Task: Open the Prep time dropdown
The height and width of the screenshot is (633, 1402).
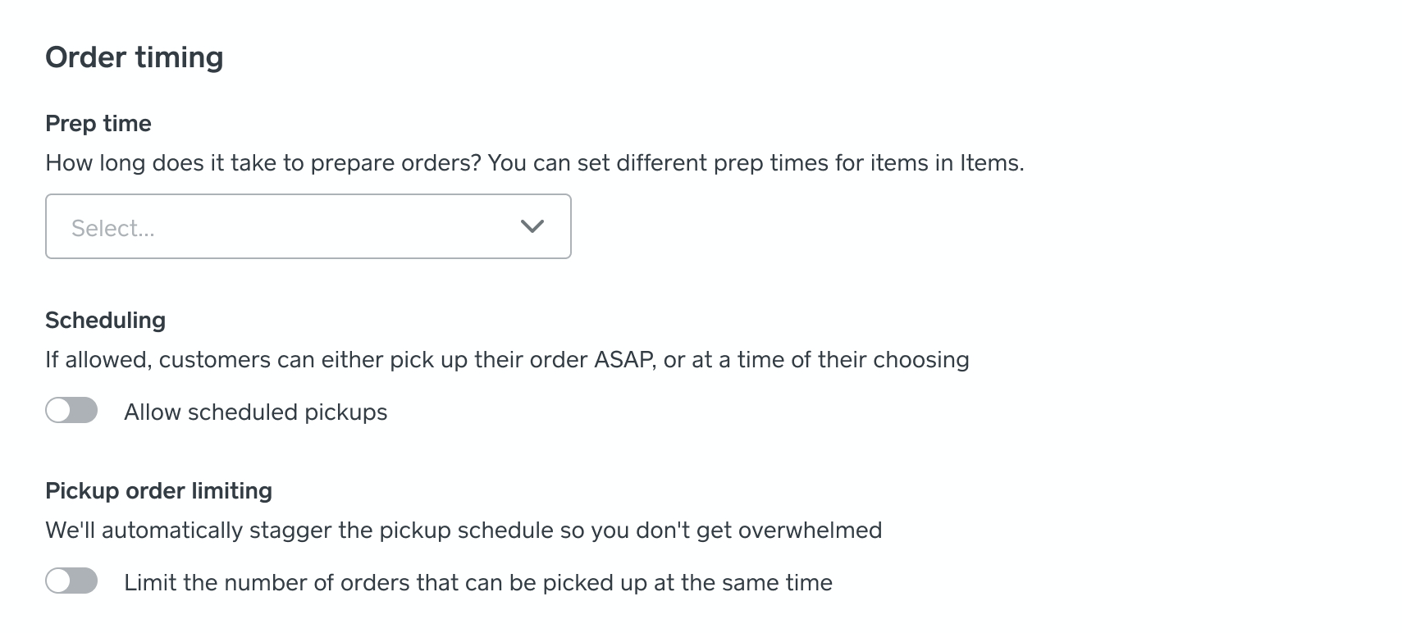Action: [308, 226]
